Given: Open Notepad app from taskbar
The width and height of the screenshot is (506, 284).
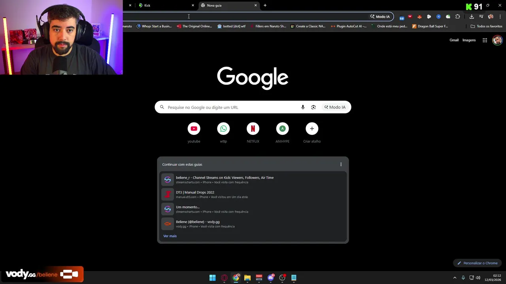Looking at the screenshot, I should (x=294, y=278).
